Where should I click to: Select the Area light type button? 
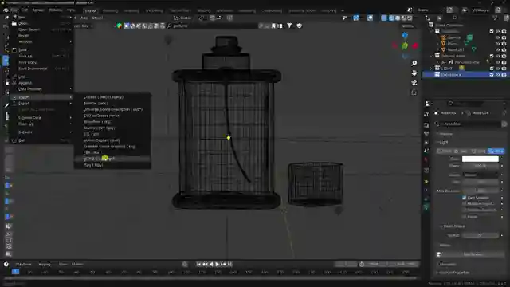496,151
